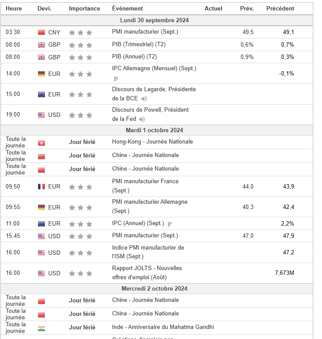Screen dimensions: 322x339
Task: Click the China flag beside CNY
Action: point(41,32)
